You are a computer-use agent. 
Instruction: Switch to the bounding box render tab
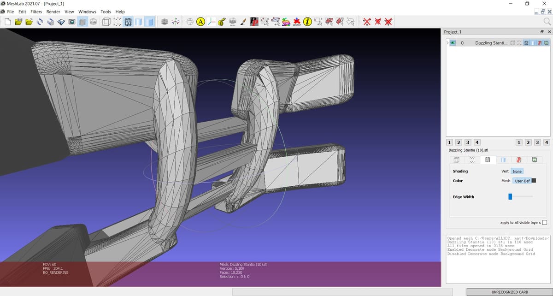tap(457, 160)
